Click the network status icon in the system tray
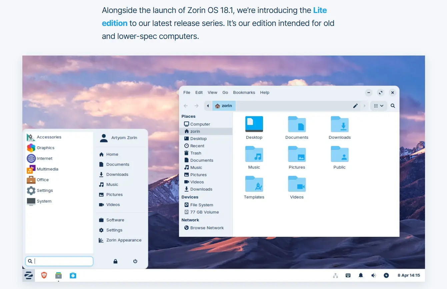 [336, 275]
